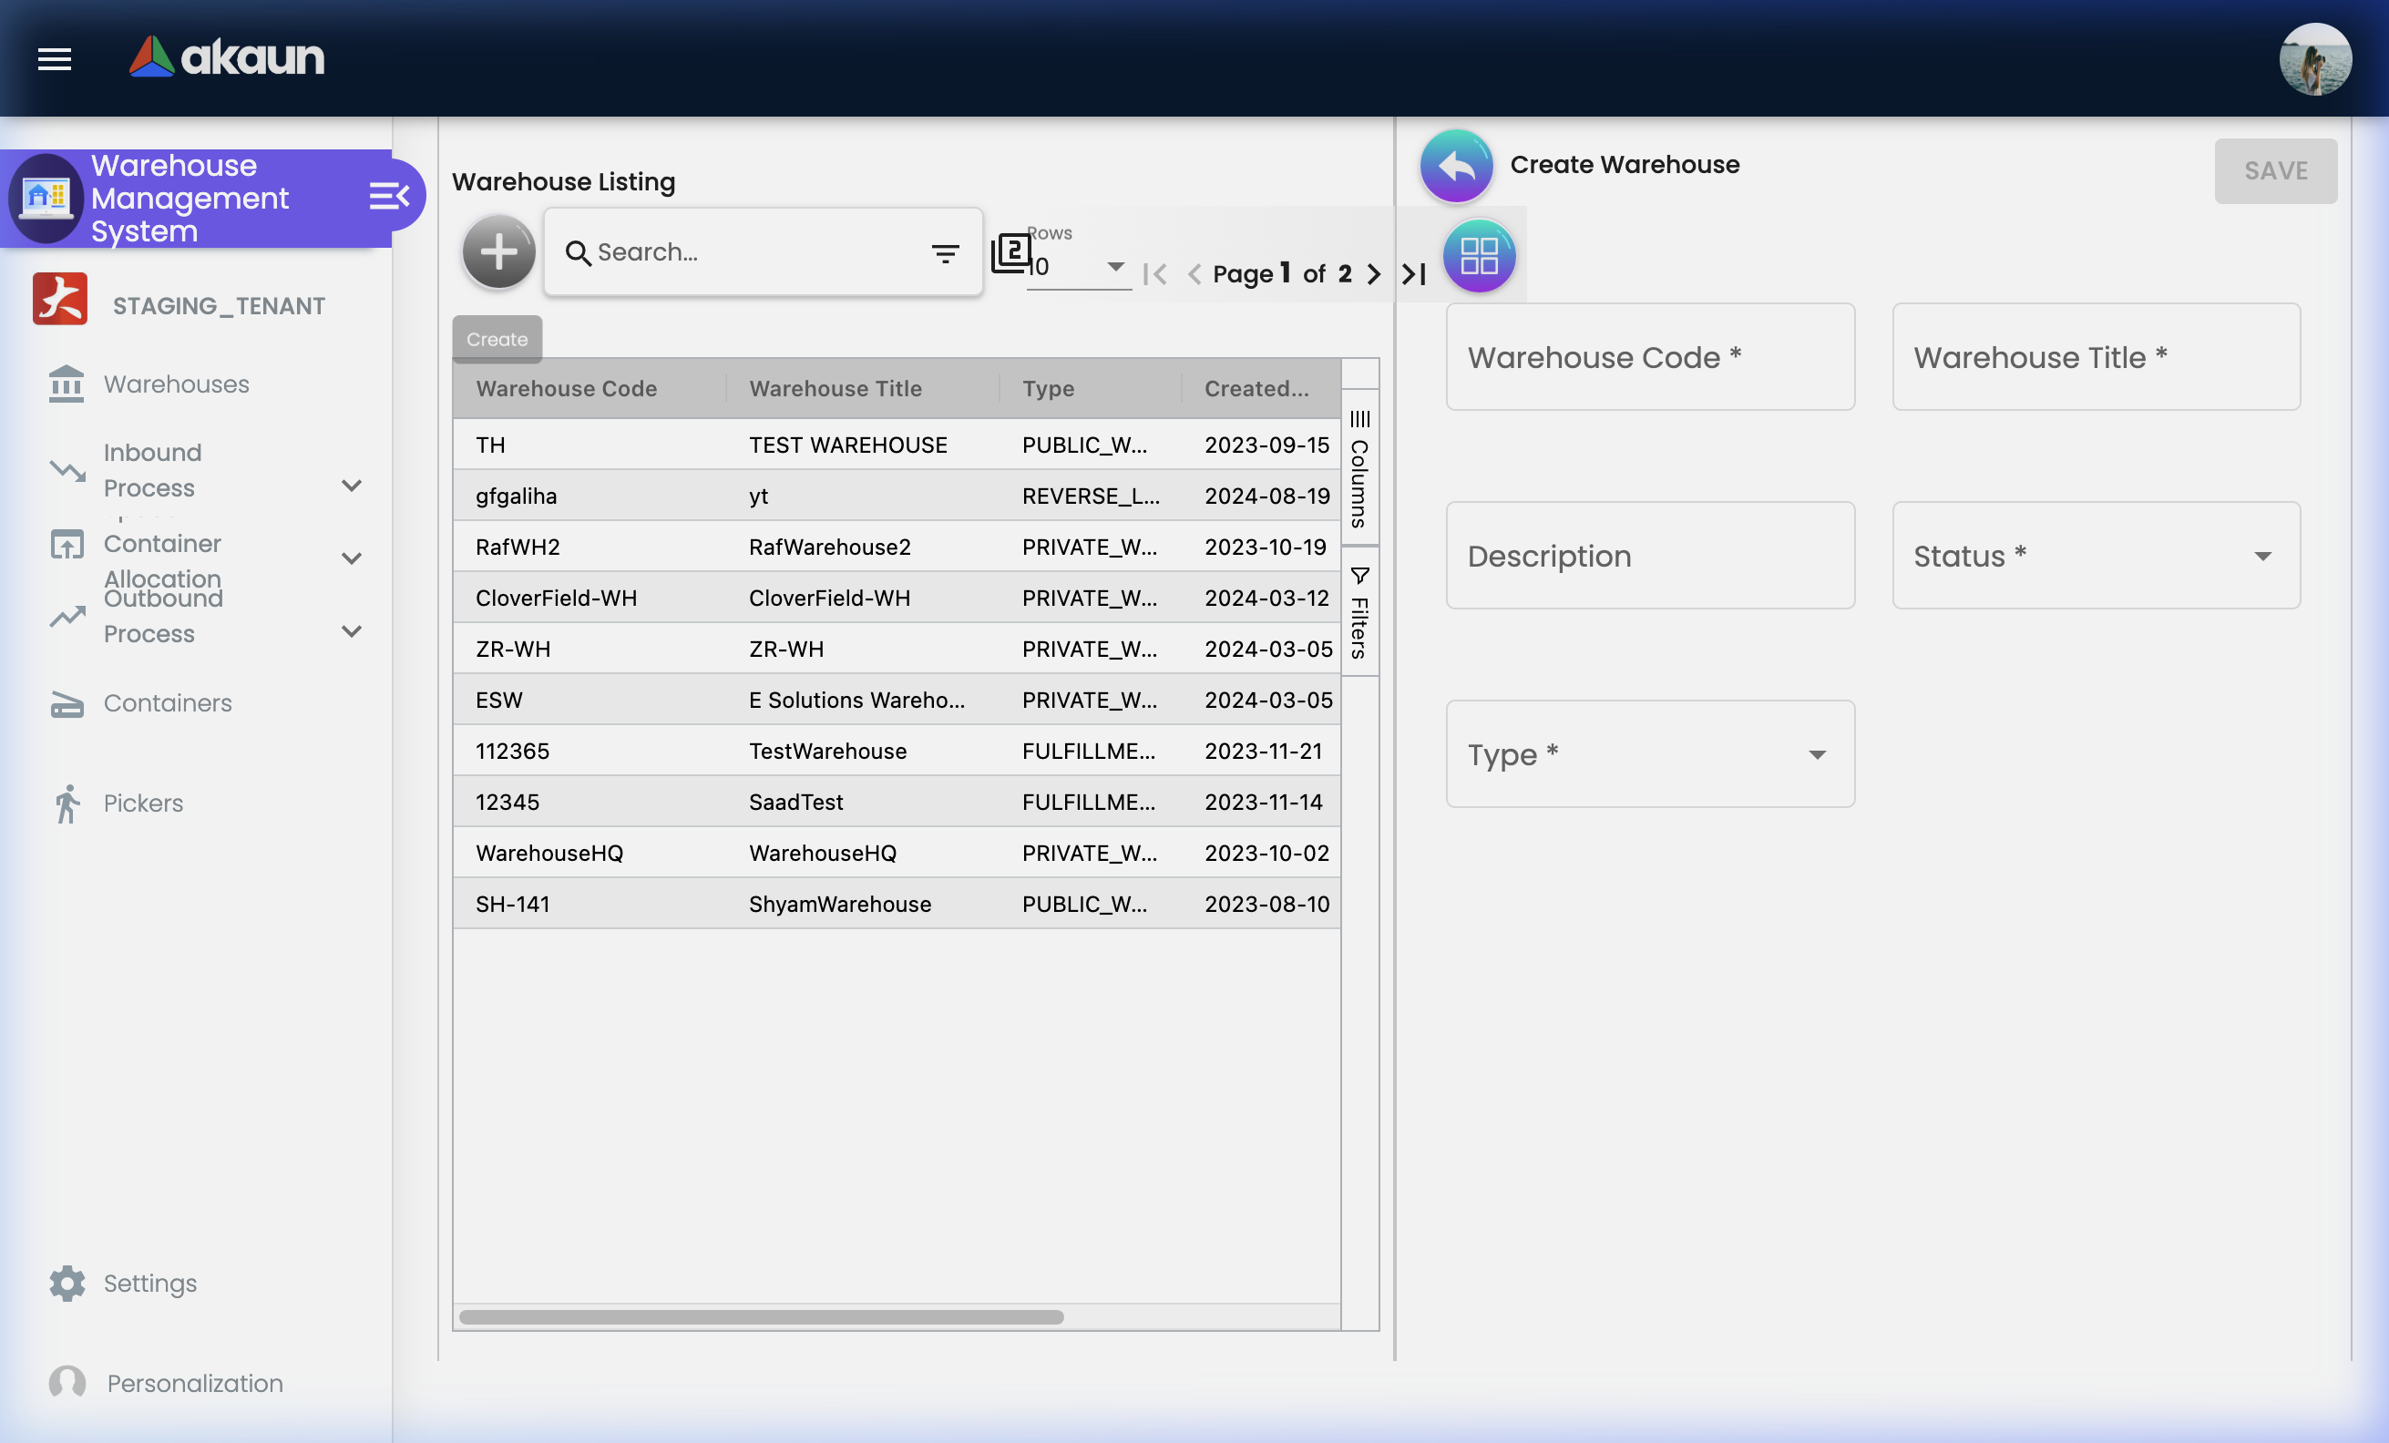Image resolution: width=2389 pixels, height=1443 pixels.
Task: Click the back arrow beside Create Warehouse
Action: [1455, 166]
